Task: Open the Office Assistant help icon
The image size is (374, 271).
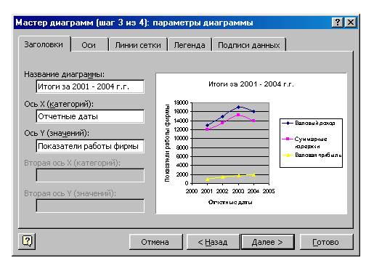Action: coord(27,241)
